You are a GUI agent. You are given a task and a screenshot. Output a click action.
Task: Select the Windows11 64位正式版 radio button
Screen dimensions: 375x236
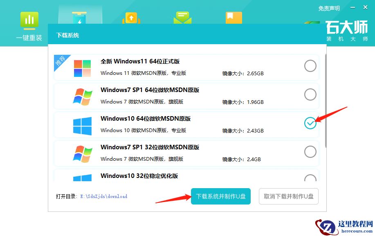point(310,66)
